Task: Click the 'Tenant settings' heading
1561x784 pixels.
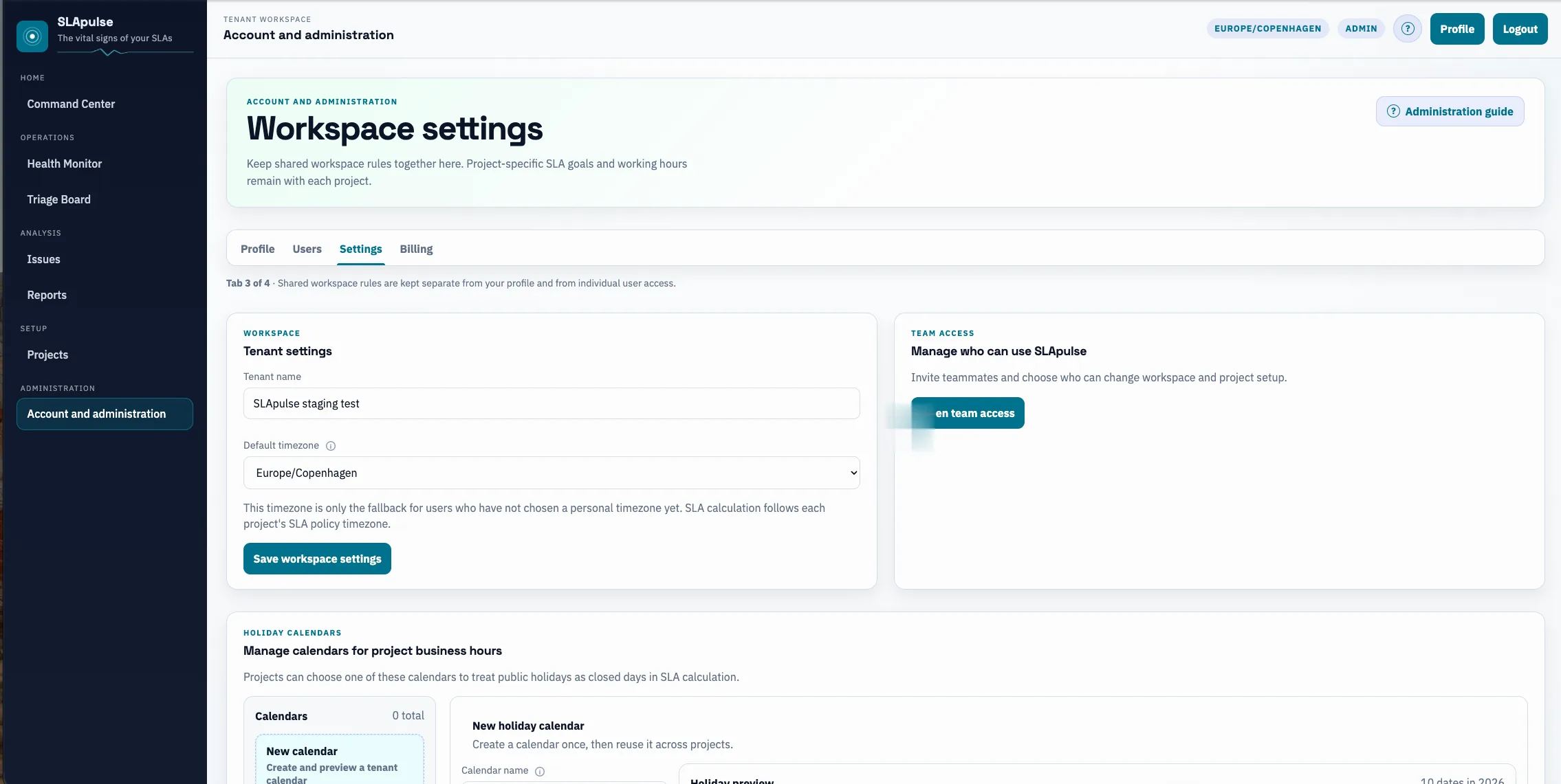Action: pyautogui.click(x=287, y=351)
